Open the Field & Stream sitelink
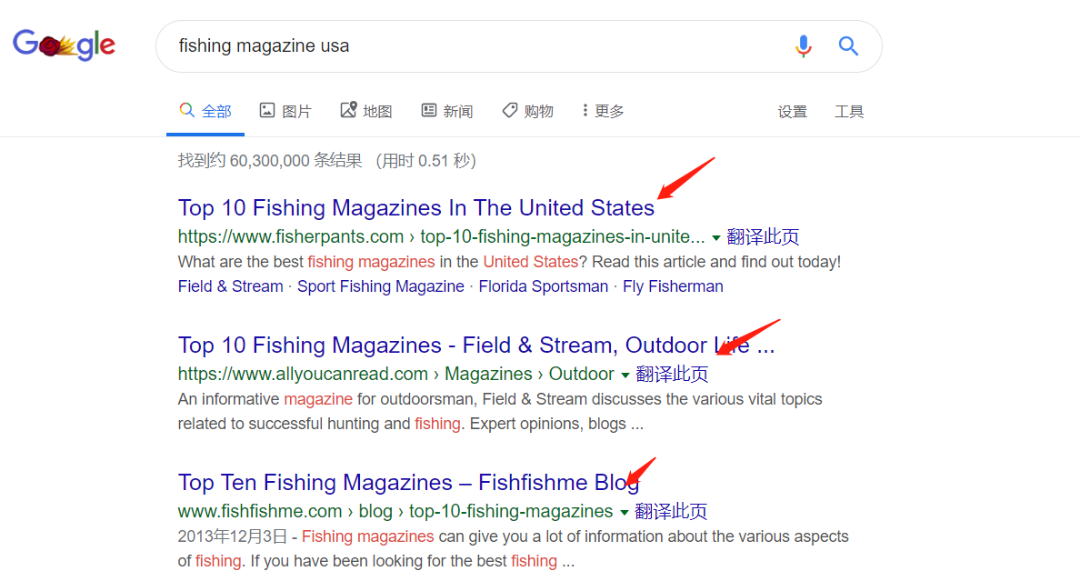This screenshot has width=1080, height=581. pyautogui.click(x=231, y=286)
